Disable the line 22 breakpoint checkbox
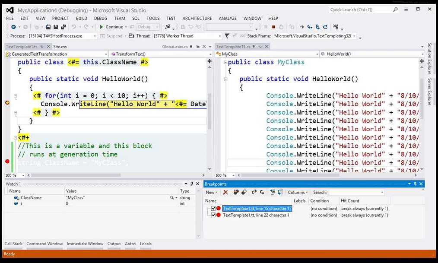The width and height of the screenshot is (438, 263). point(213,215)
